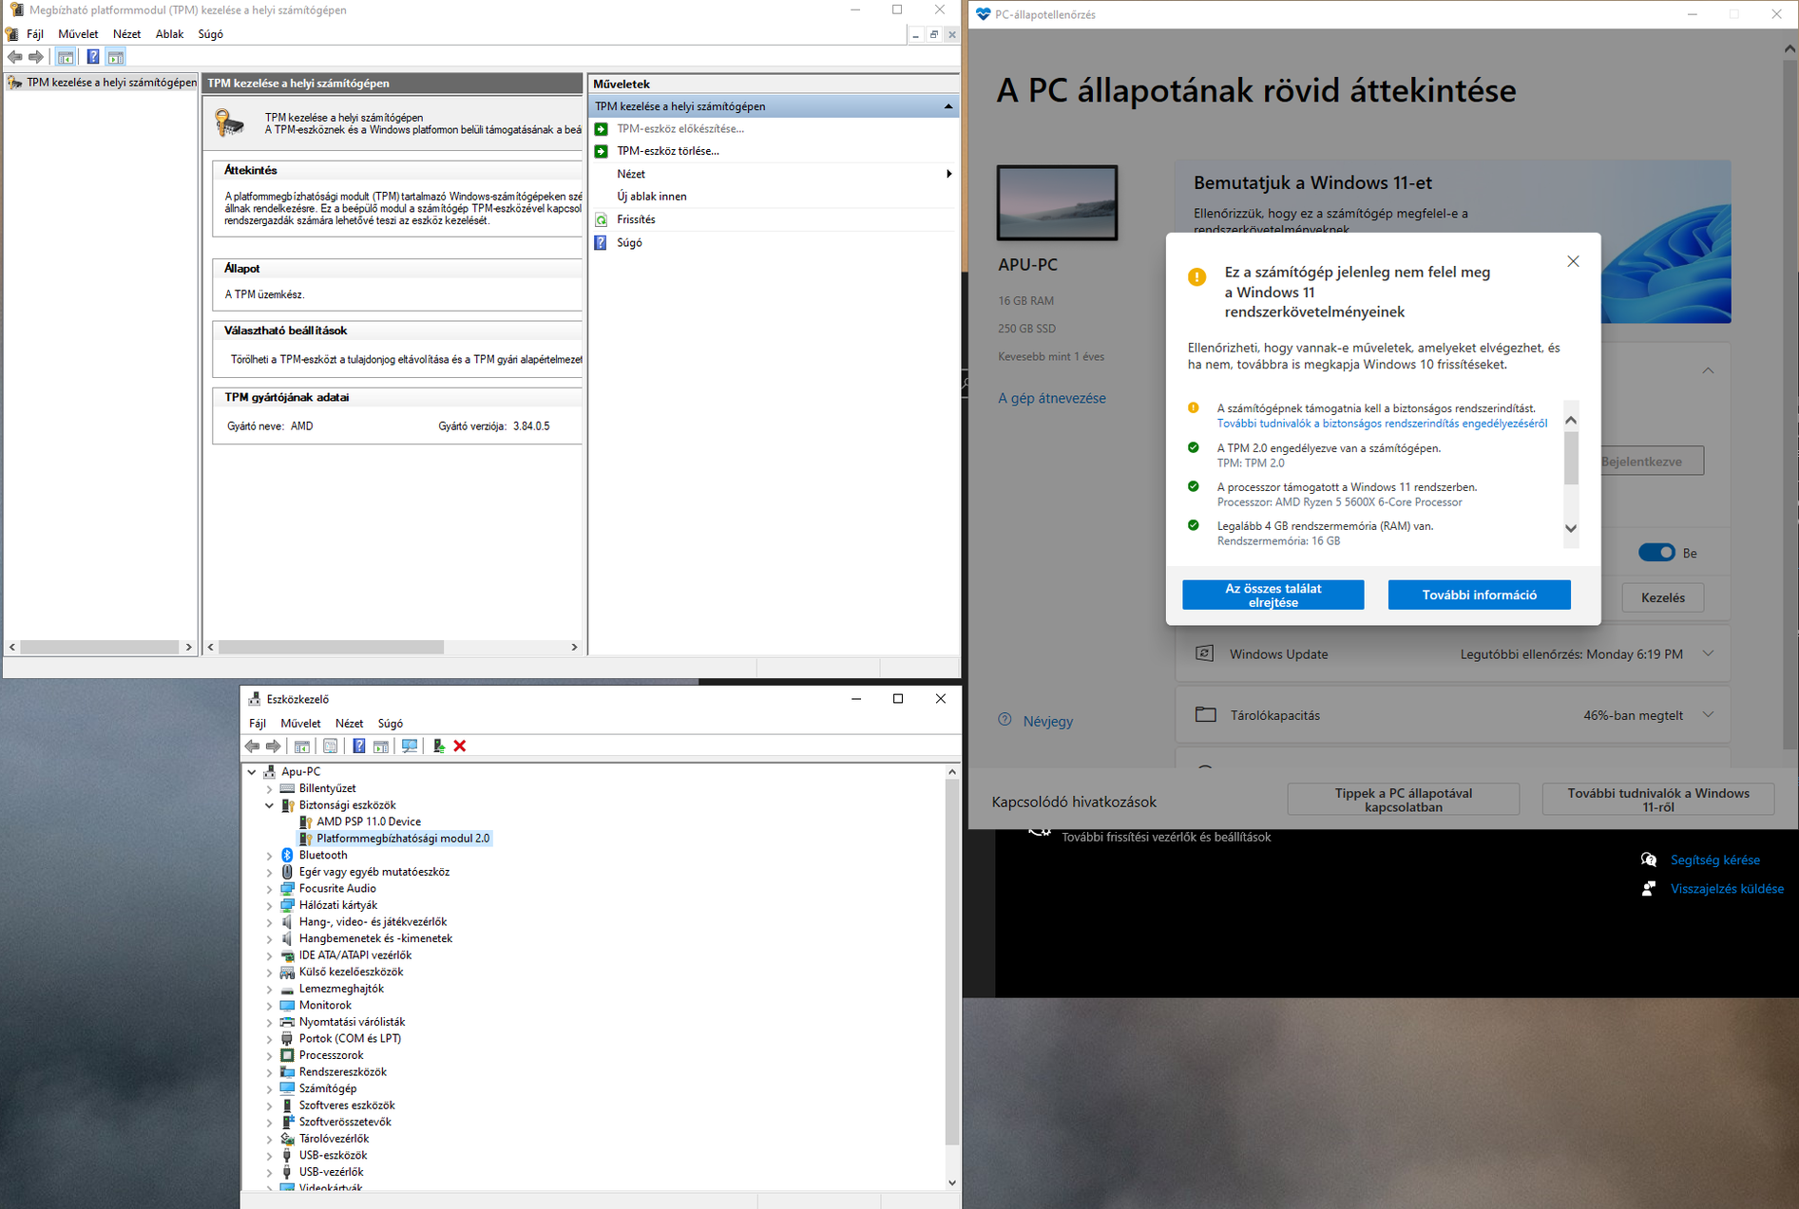
Task: Open Súgó menu in TPM console
Action: coord(210,34)
